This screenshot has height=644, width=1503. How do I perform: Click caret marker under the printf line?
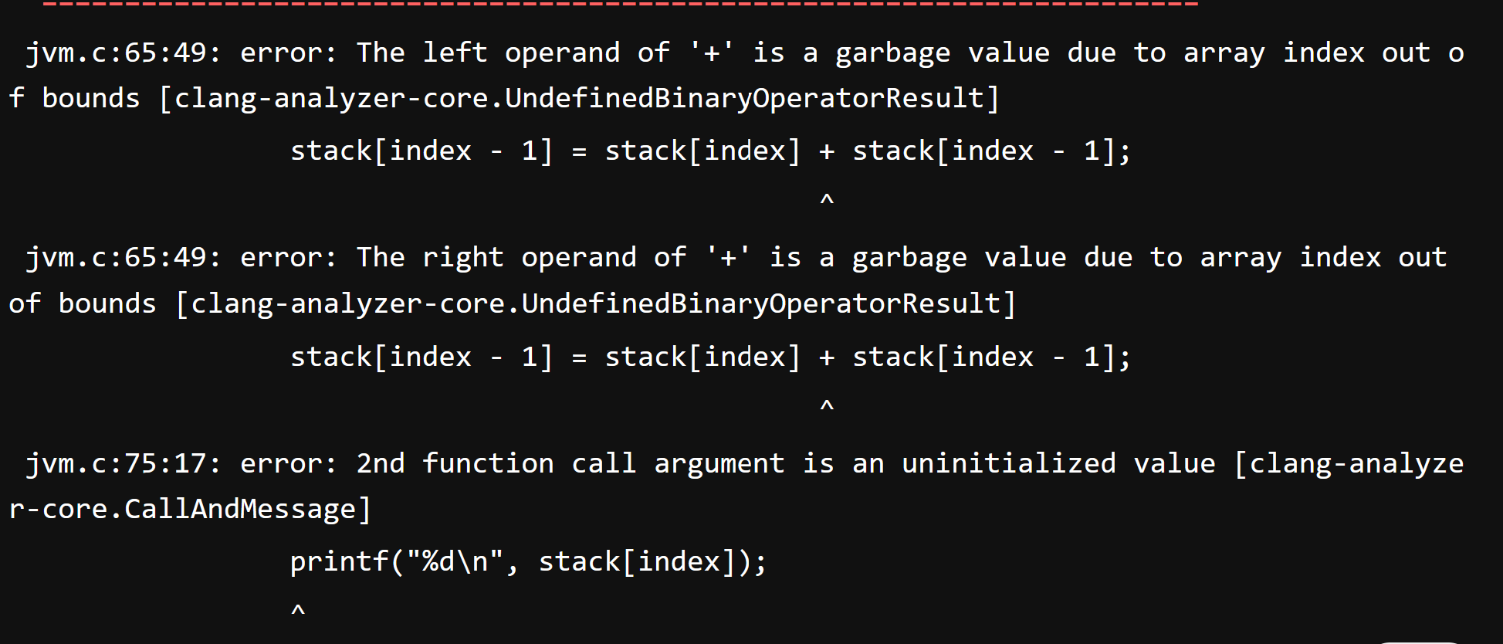tap(298, 612)
